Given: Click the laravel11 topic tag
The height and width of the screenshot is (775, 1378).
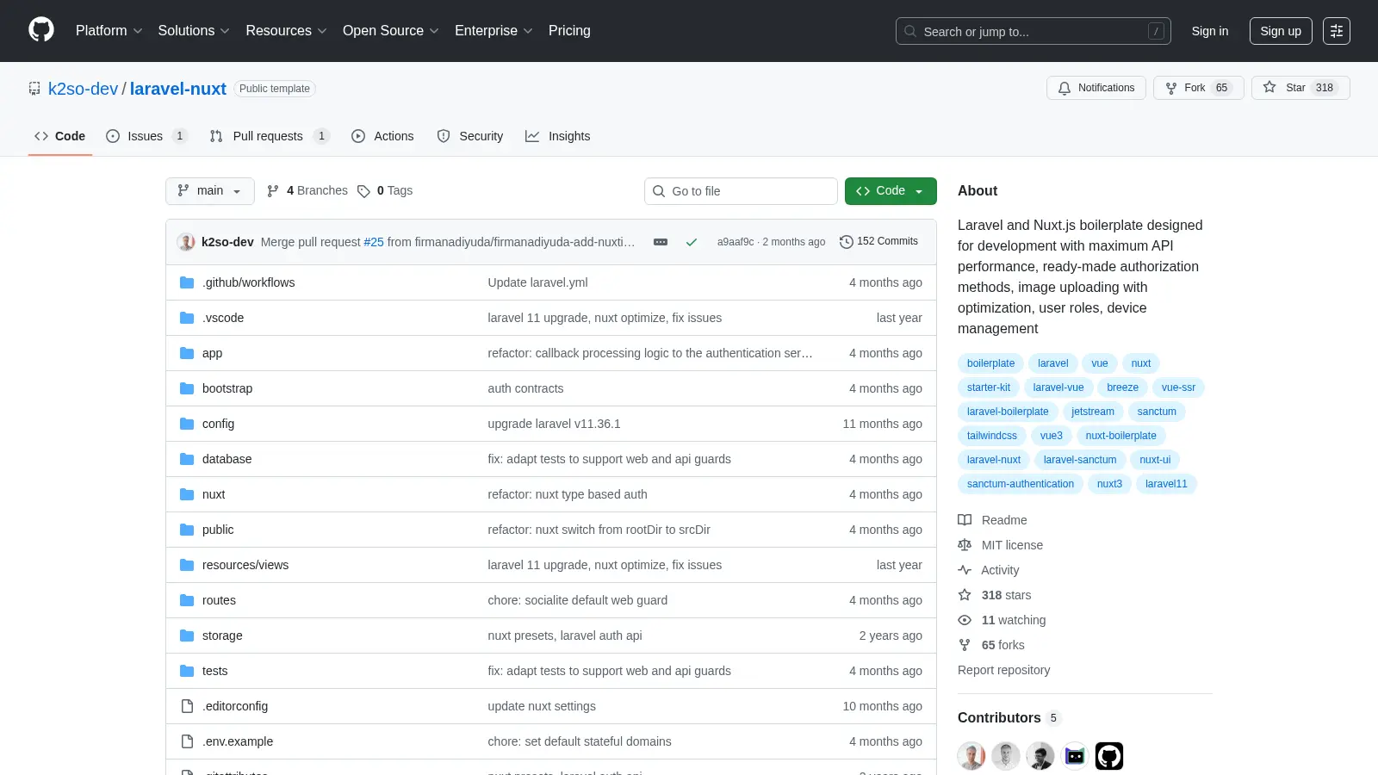Looking at the screenshot, I should tap(1166, 484).
